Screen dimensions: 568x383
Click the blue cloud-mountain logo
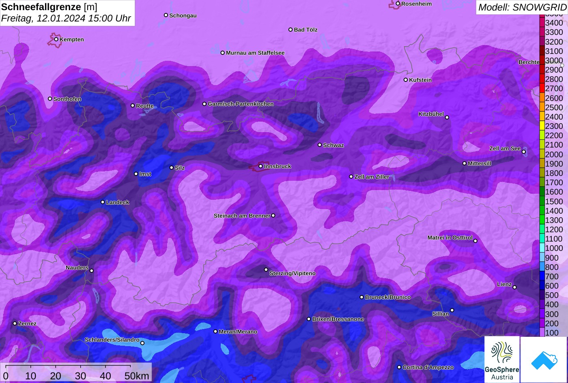pyautogui.click(x=544, y=360)
